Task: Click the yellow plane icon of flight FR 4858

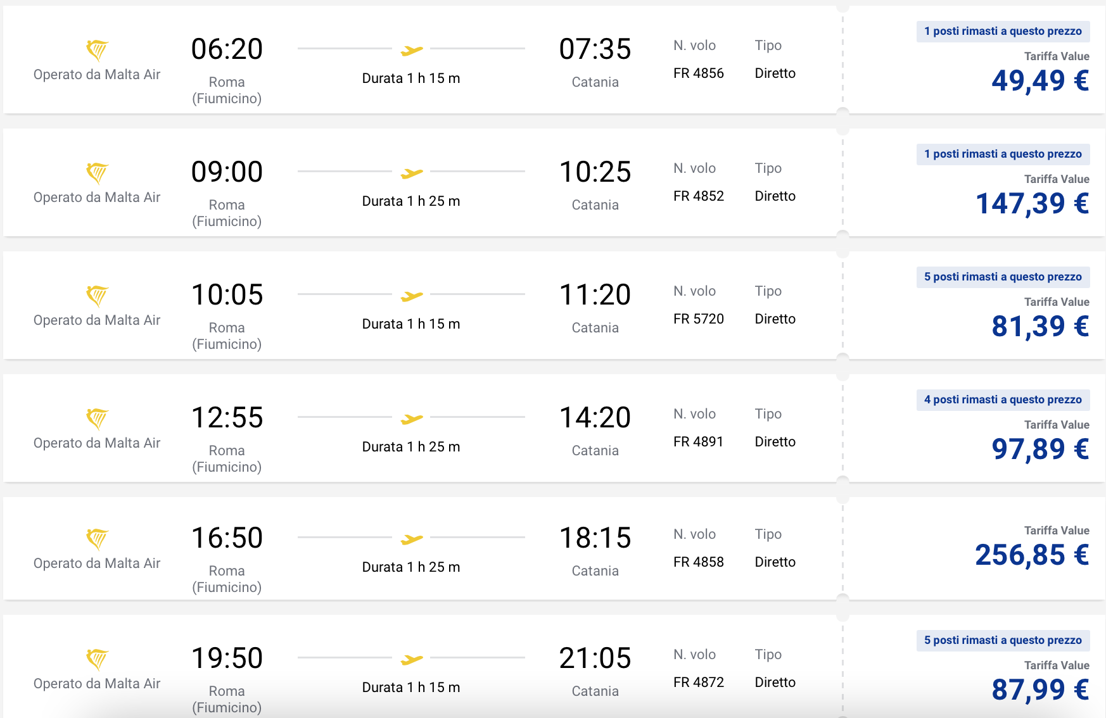Action: point(412,539)
